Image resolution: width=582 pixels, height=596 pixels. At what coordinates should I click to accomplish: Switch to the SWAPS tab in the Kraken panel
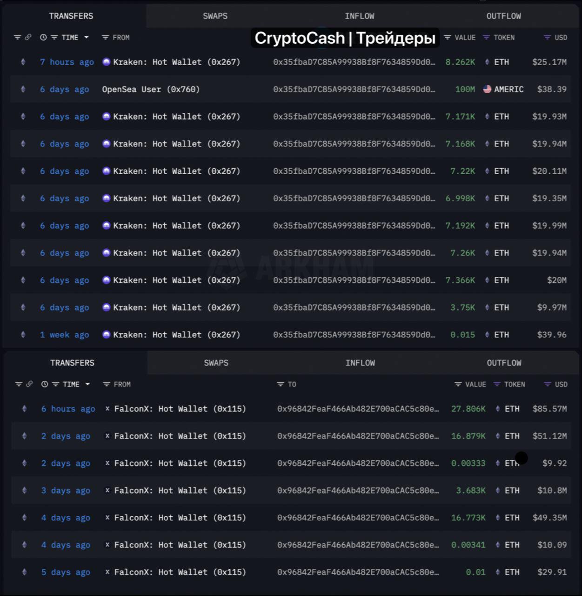coord(215,16)
